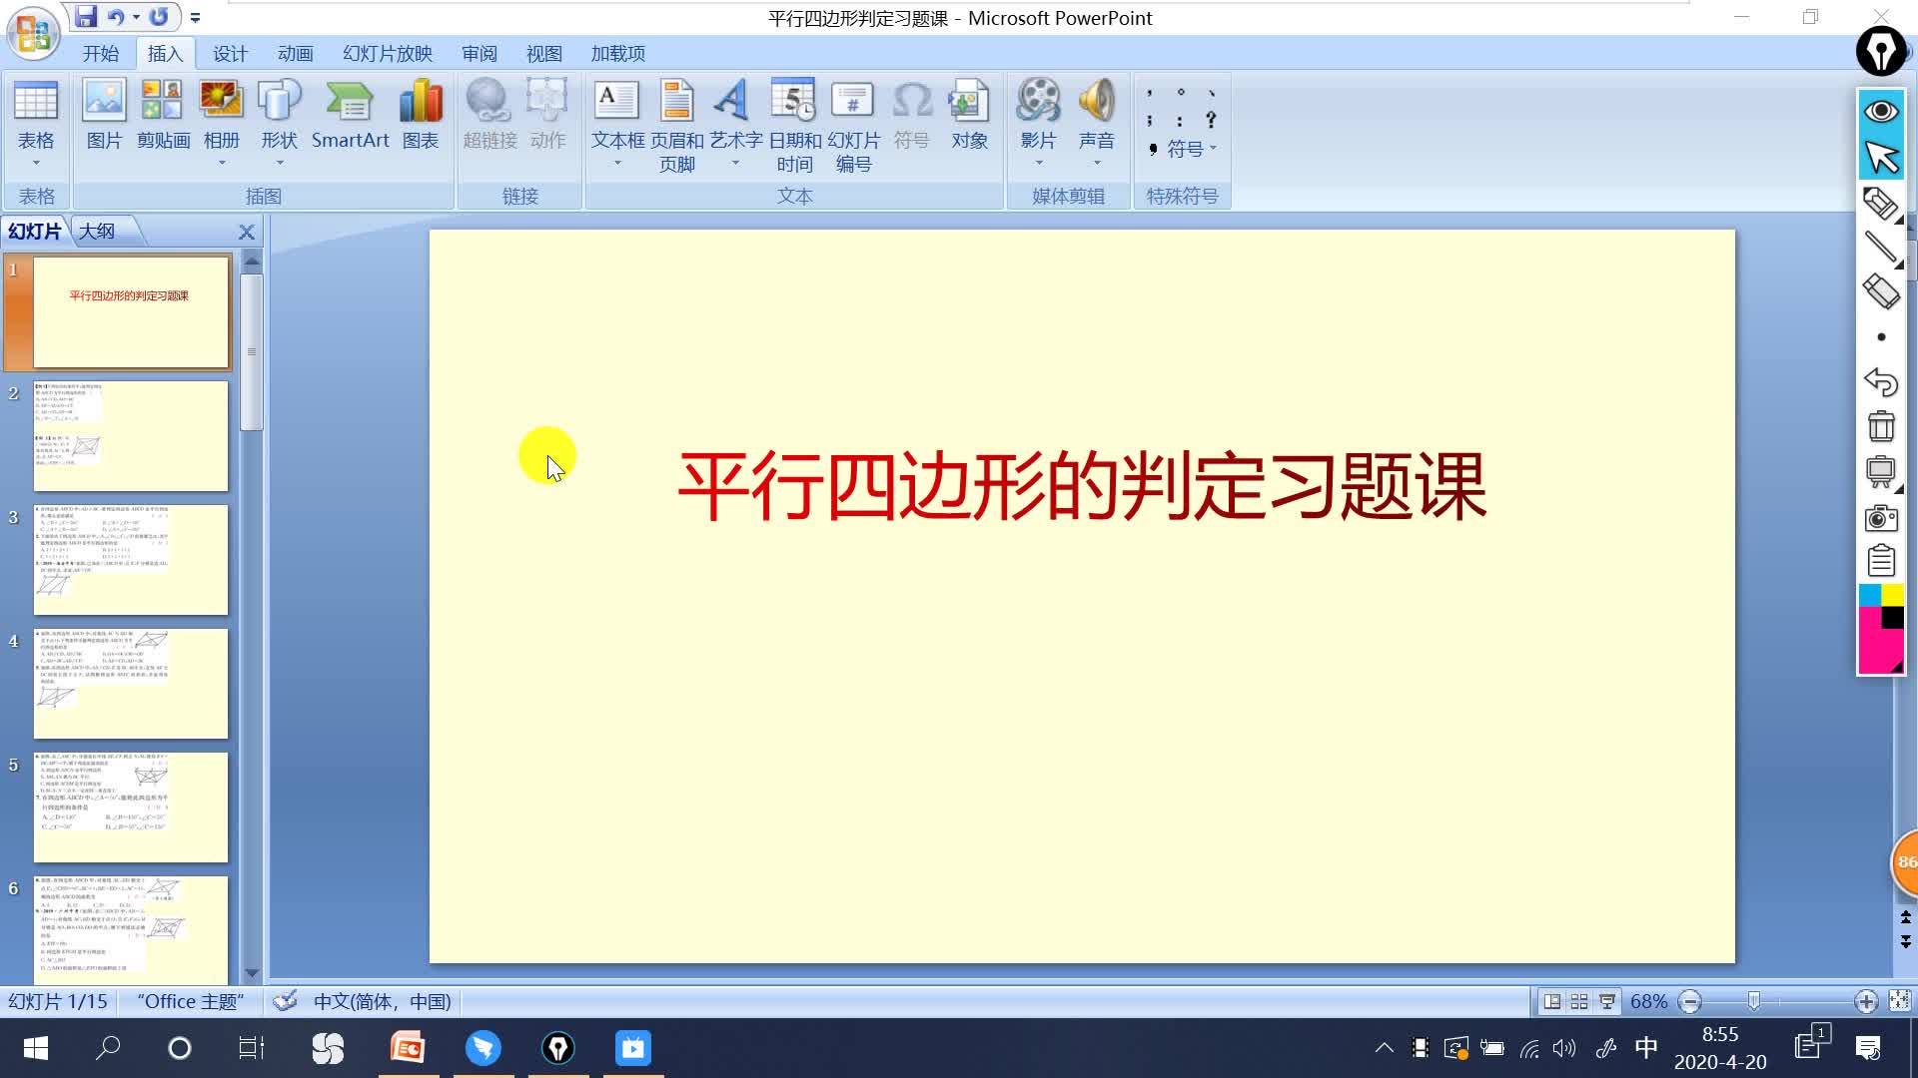Open the 幻灯片放映 ribbon tab

click(x=388, y=54)
